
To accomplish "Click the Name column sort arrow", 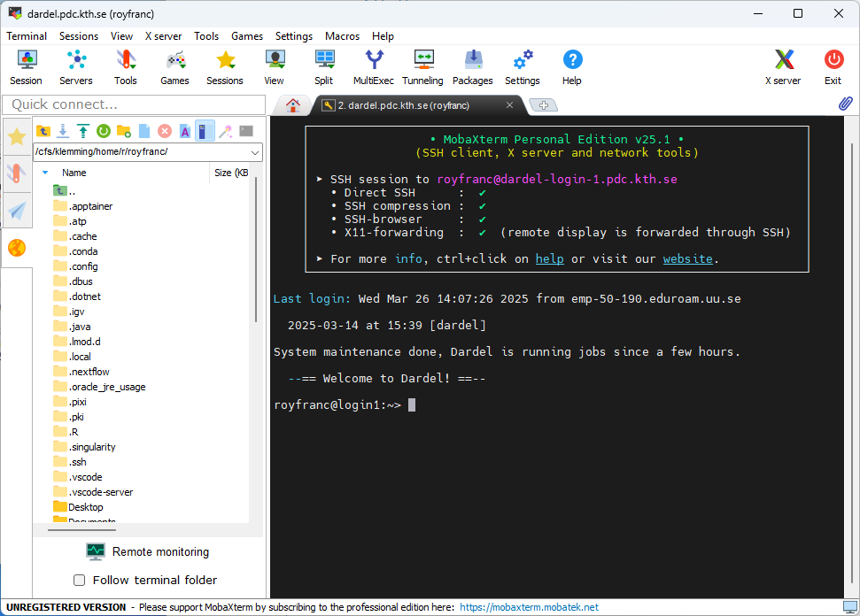I will click(x=45, y=173).
